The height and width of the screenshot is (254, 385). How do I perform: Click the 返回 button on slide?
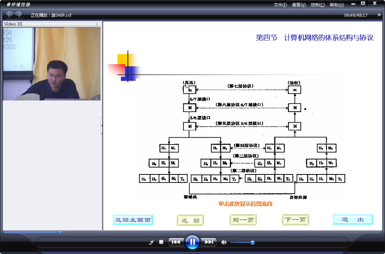(190, 220)
